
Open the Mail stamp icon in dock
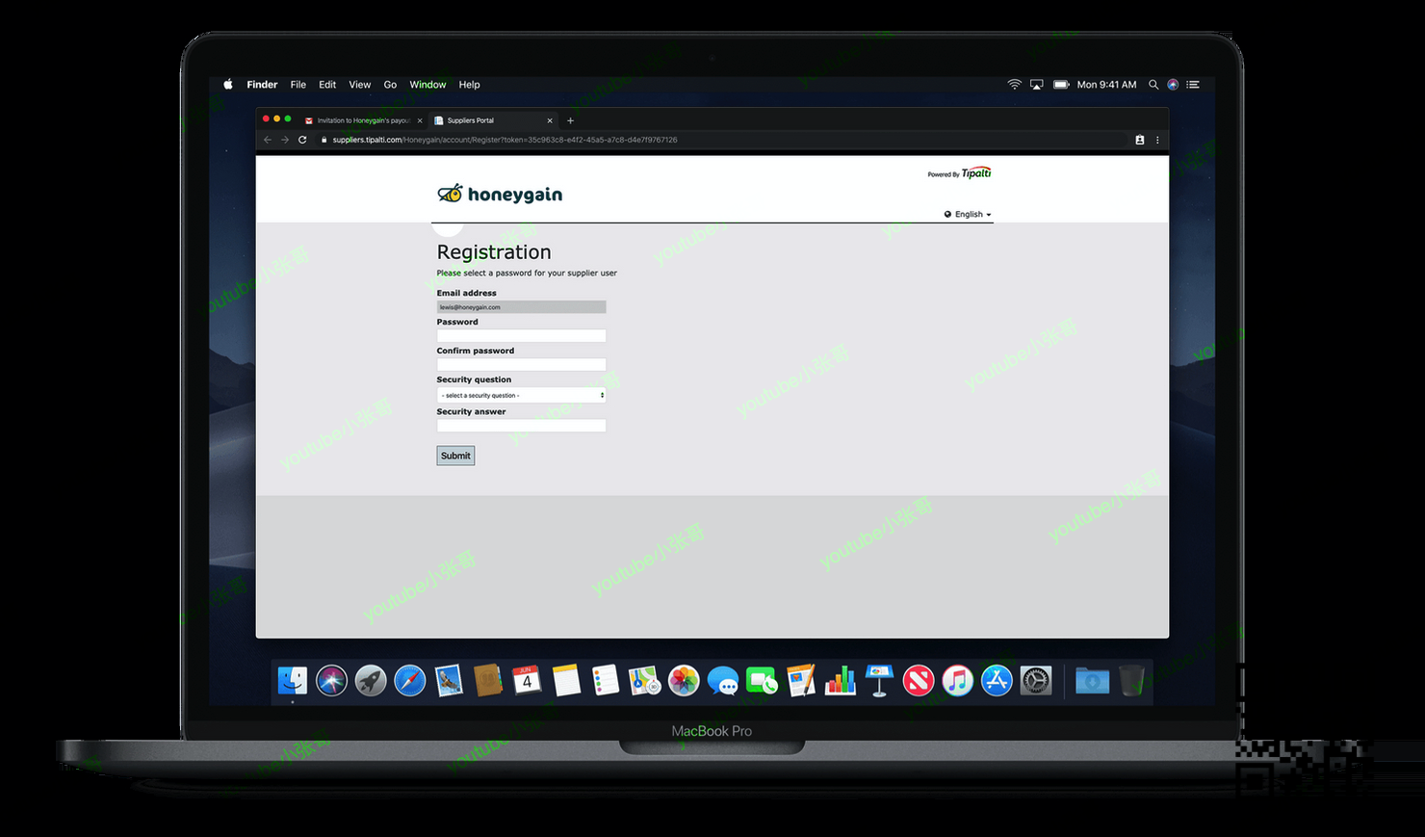tap(449, 680)
